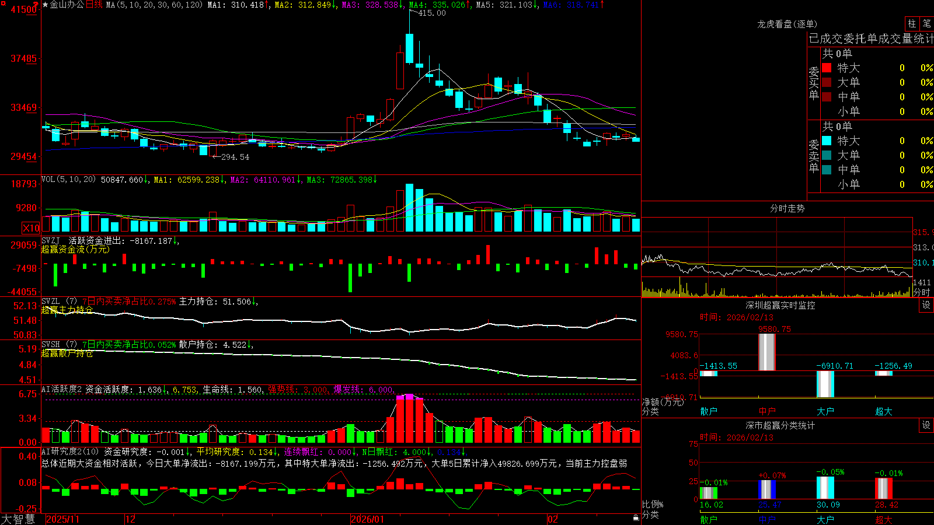Screen dimensions: 934x525
Task: Click the 28.42 percentage value
Action: [887, 505]
